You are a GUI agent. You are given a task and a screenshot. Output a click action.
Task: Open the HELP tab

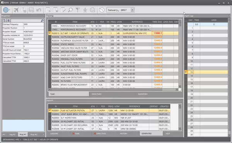tap(168, 134)
